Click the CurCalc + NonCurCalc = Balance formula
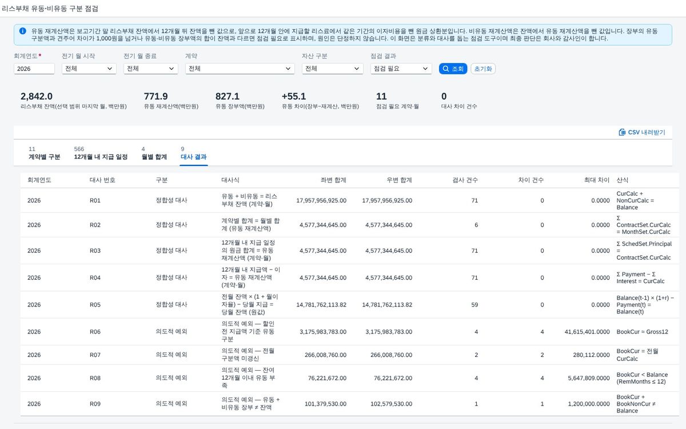686x429 pixels. coord(635,201)
